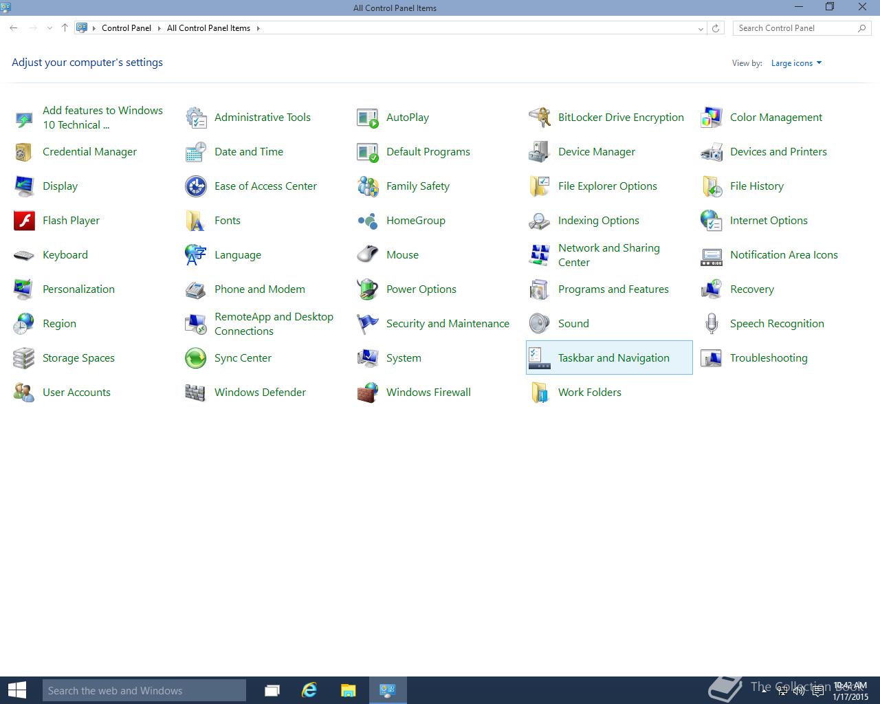
Task: Click the Troubleshooting link
Action: (x=769, y=358)
